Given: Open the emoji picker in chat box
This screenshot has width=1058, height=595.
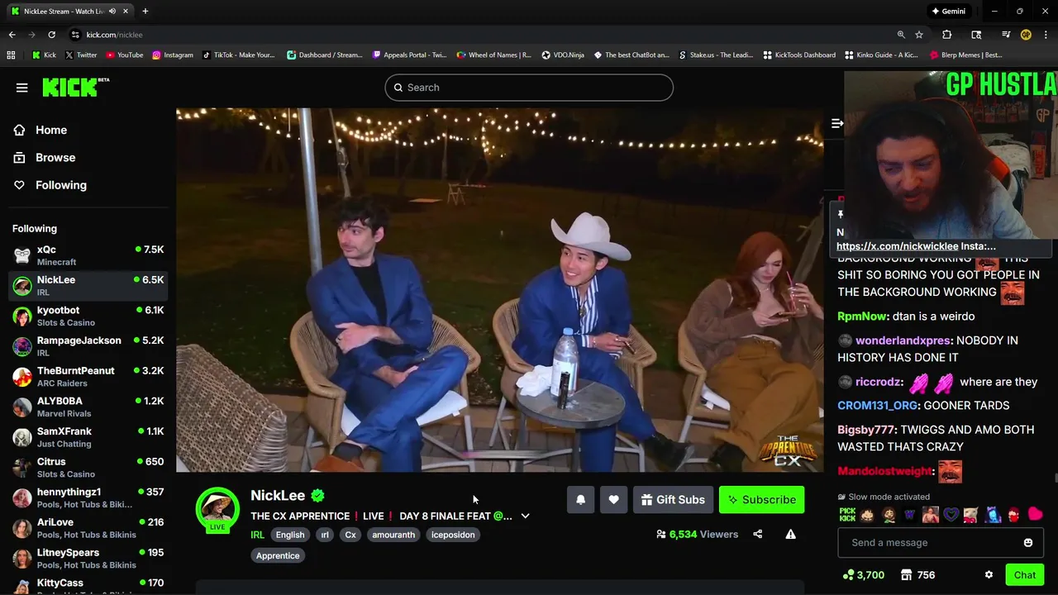Looking at the screenshot, I should 1028,543.
